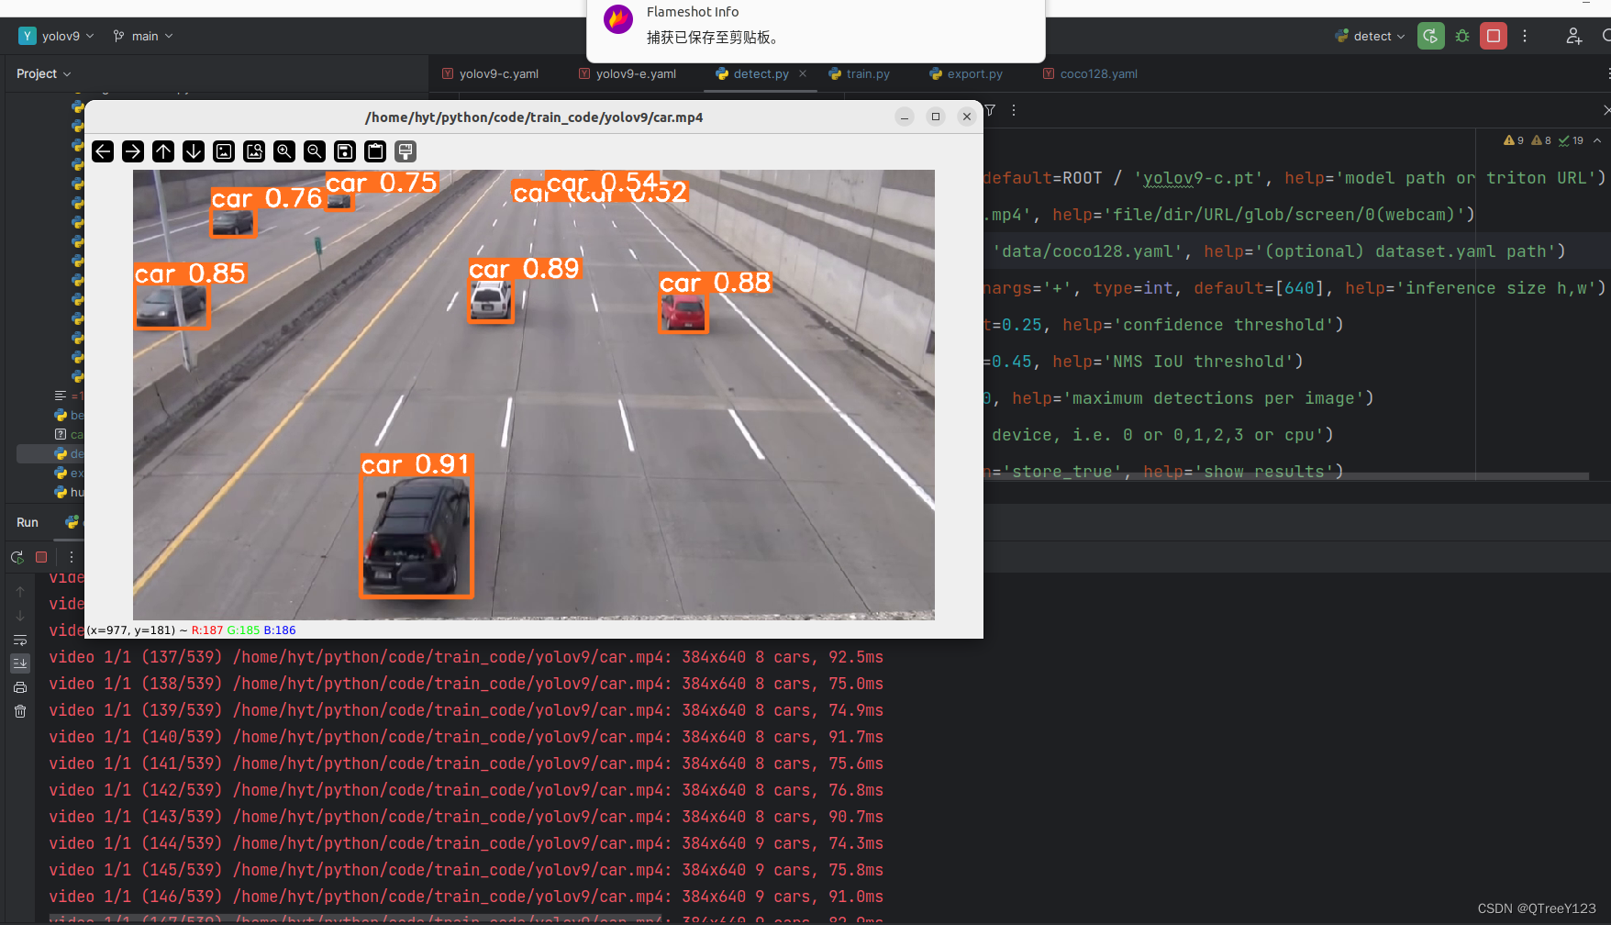Print the console output
Viewport: 1611px width, 925px height.
point(20,687)
